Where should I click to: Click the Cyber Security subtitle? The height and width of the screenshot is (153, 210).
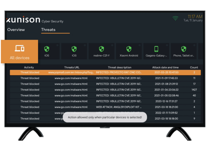click(x=52, y=21)
